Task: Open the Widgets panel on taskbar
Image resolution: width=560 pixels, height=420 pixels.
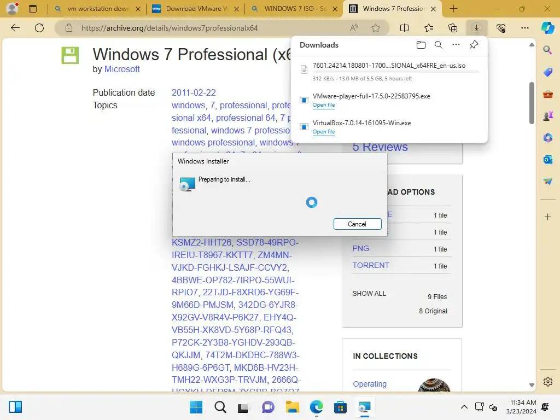Action: (x=15, y=407)
